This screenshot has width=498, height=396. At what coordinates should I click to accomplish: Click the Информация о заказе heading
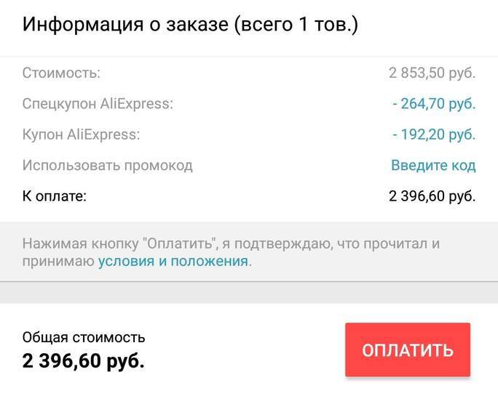click(x=127, y=25)
